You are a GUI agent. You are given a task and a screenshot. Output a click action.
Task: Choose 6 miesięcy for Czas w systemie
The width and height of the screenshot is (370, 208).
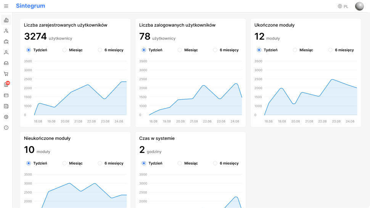pos(215,163)
